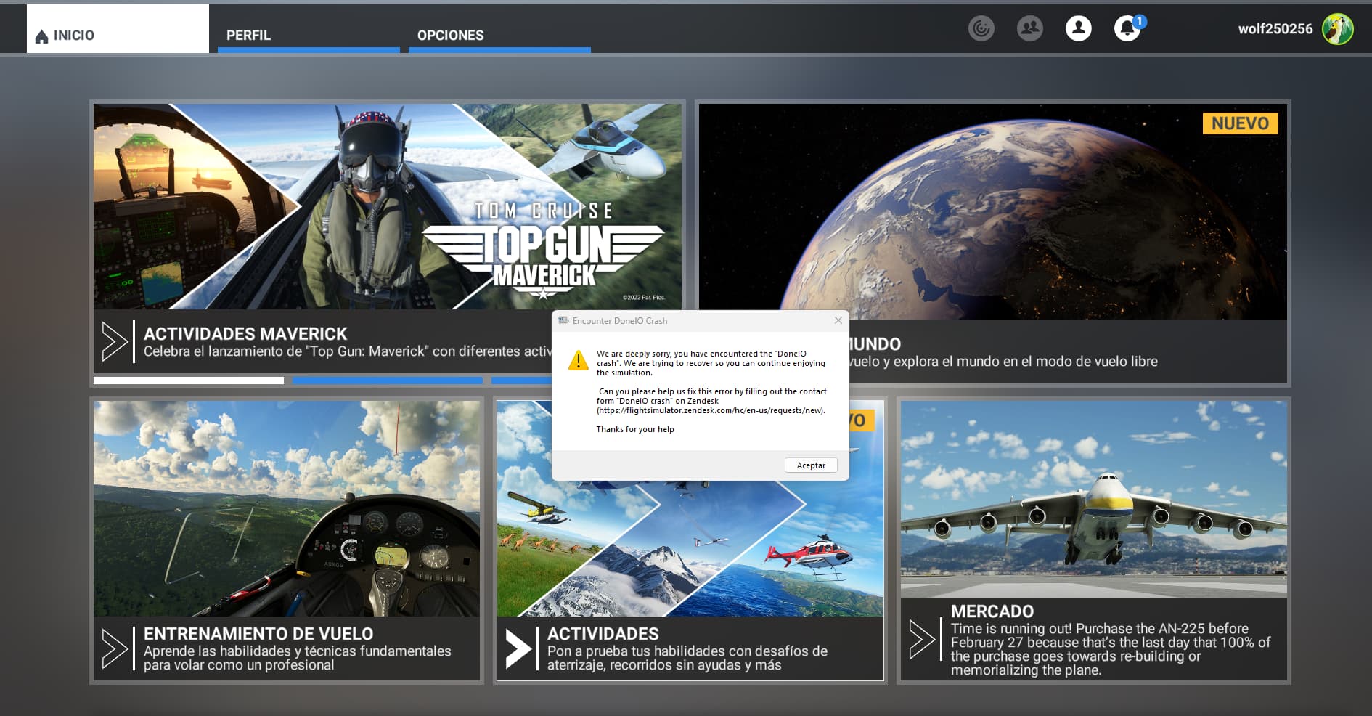
Task: Click the wolf250256 username text
Action: point(1275,29)
